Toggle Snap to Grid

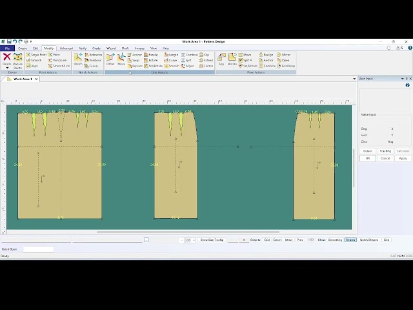point(267,240)
